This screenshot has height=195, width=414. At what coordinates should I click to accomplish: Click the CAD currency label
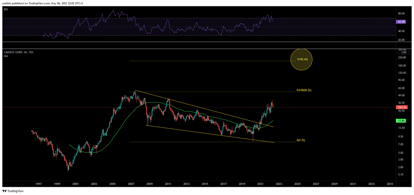pyautogui.click(x=403, y=52)
